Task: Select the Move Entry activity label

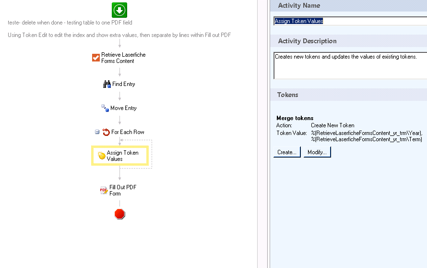Action: pos(123,108)
